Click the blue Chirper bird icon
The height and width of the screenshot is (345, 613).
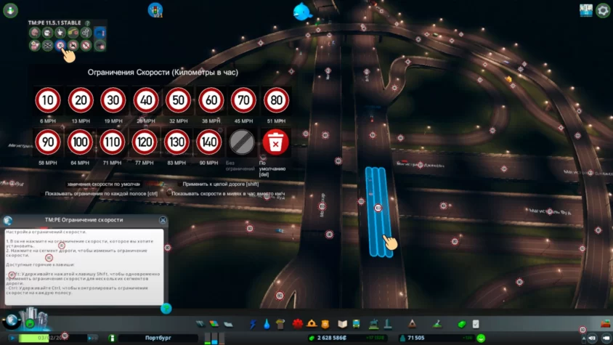[x=302, y=12]
